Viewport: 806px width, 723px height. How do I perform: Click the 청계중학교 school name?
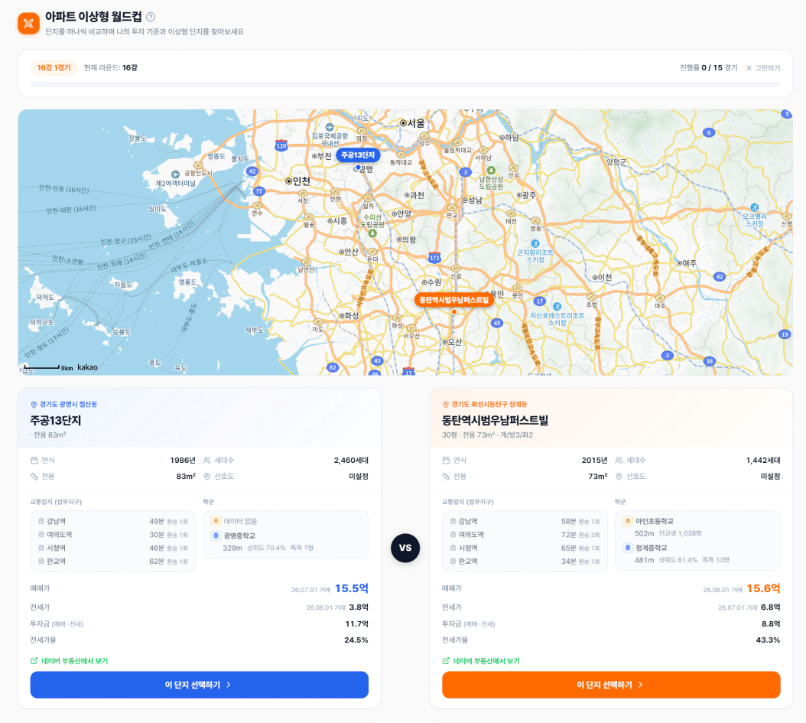(652, 548)
